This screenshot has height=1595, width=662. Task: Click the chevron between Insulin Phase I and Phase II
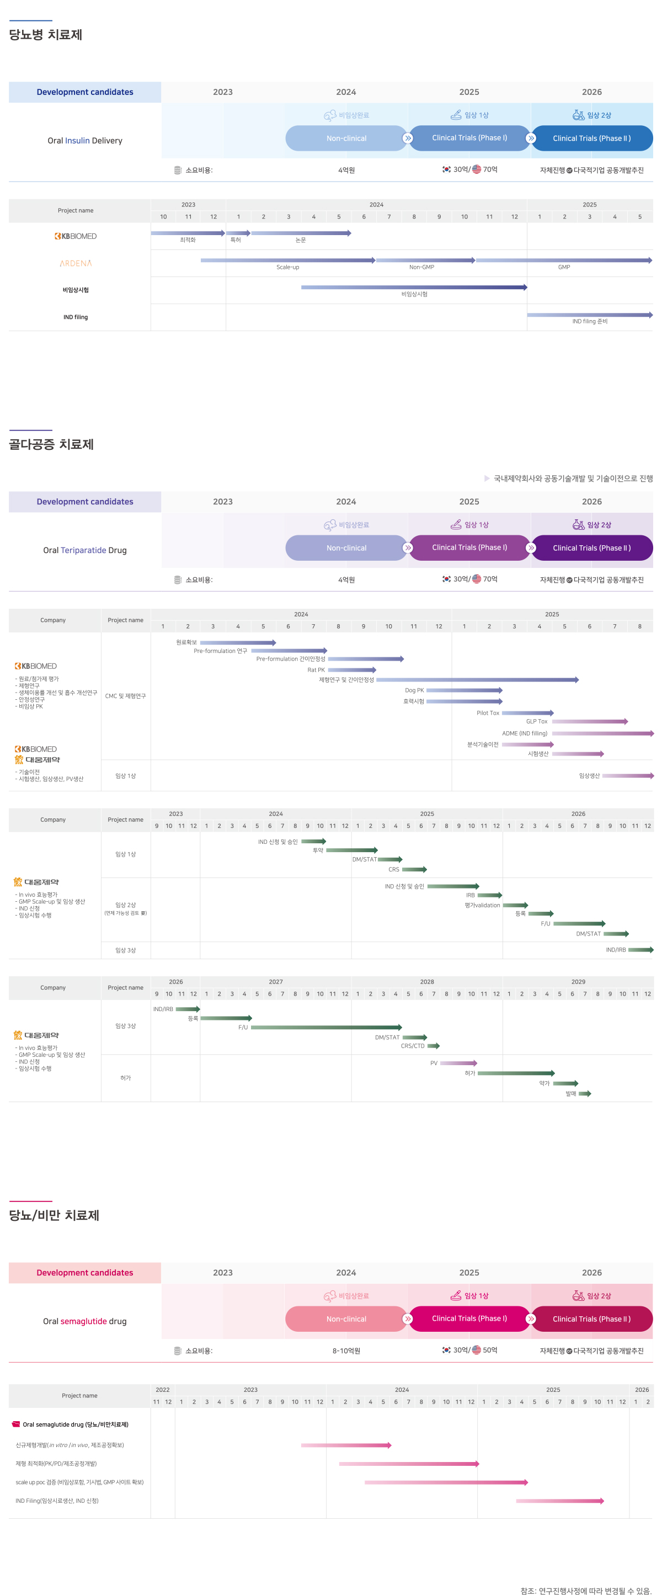pos(531,138)
